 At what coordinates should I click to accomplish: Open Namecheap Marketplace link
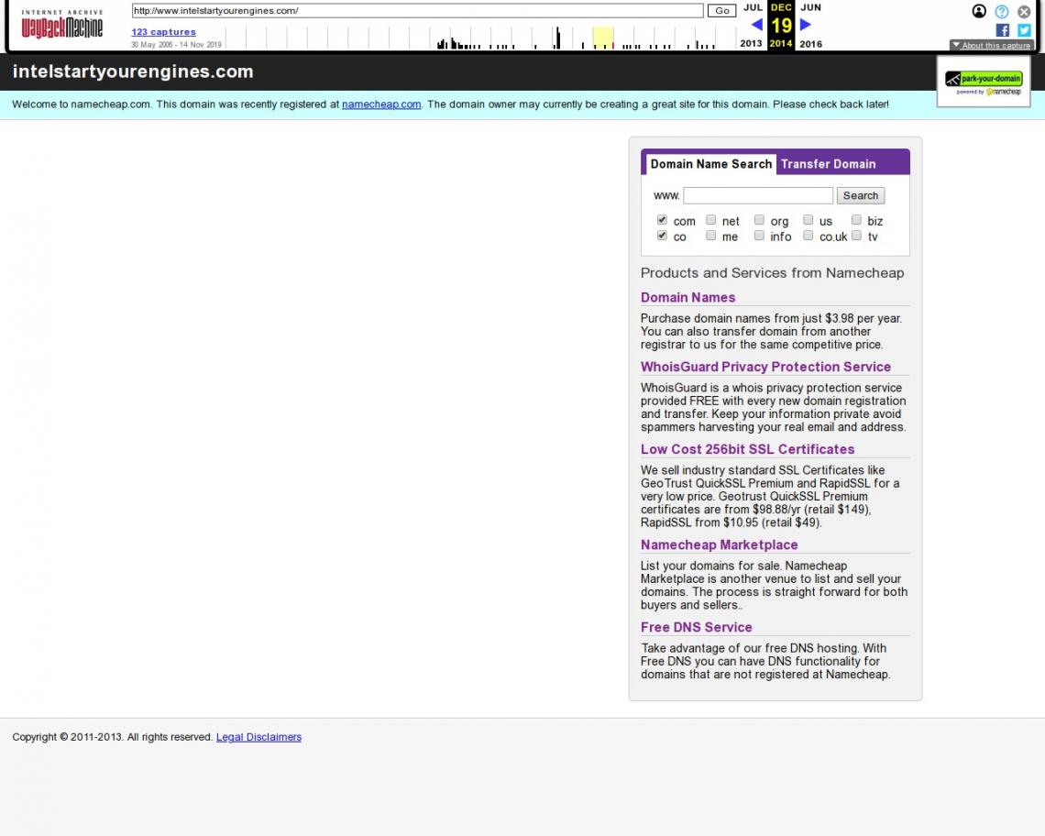(719, 544)
